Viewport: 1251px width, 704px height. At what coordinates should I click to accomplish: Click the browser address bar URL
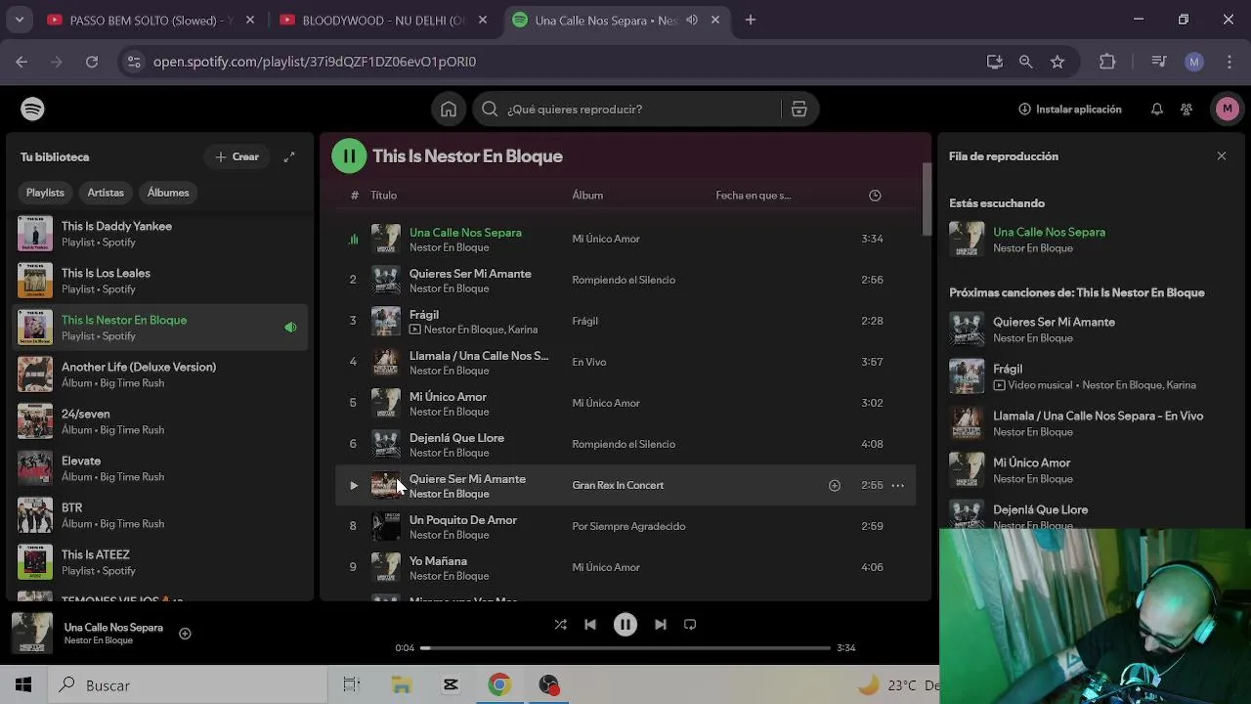(x=315, y=62)
